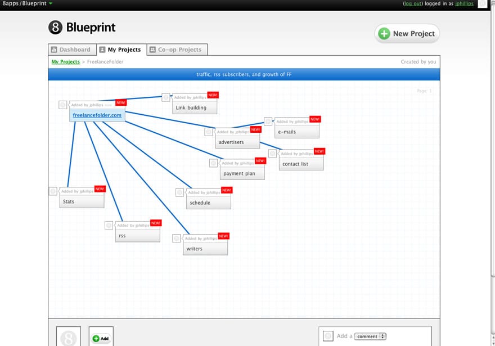Open the comment type dropdown

370,336
